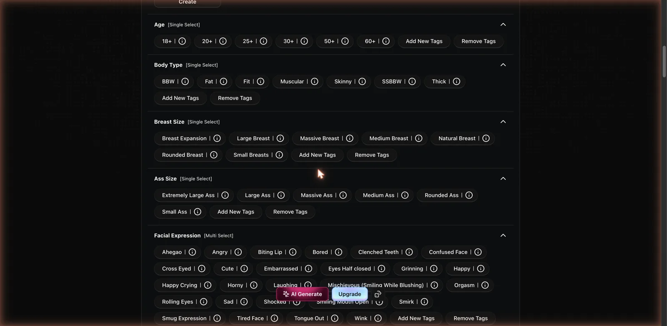View info icon beside Sad tag
This screenshot has width=667, height=326.
click(x=244, y=302)
